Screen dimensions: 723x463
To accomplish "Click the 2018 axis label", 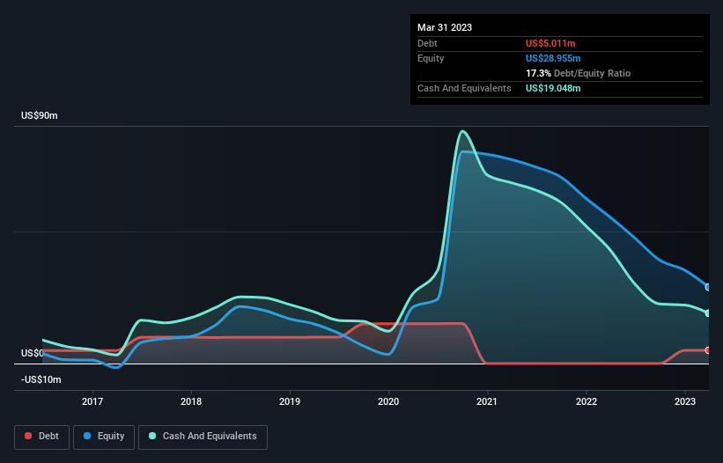I will [x=191, y=401].
